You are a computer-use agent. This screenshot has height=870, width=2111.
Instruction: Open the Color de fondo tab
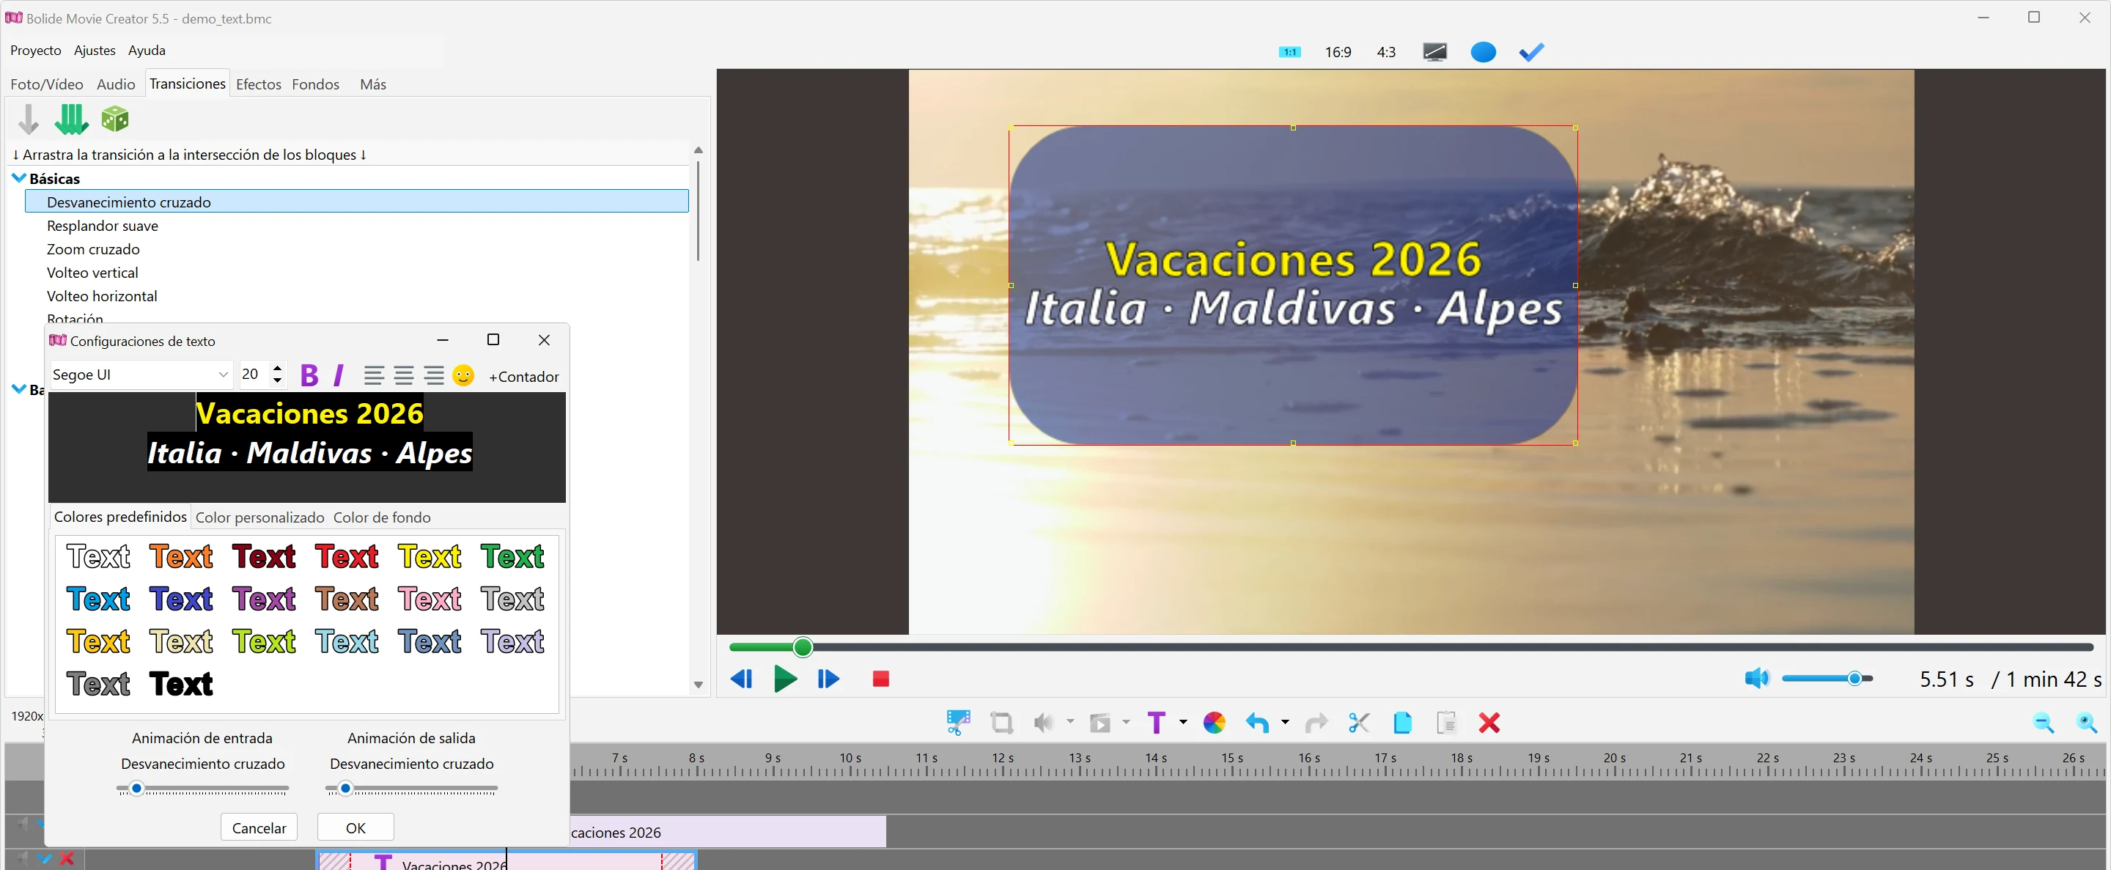click(x=382, y=517)
